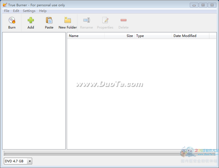This screenshot has width=219, height=168.
Task: Click the True Burner app icon in title bar
Action: coord(5,5)
